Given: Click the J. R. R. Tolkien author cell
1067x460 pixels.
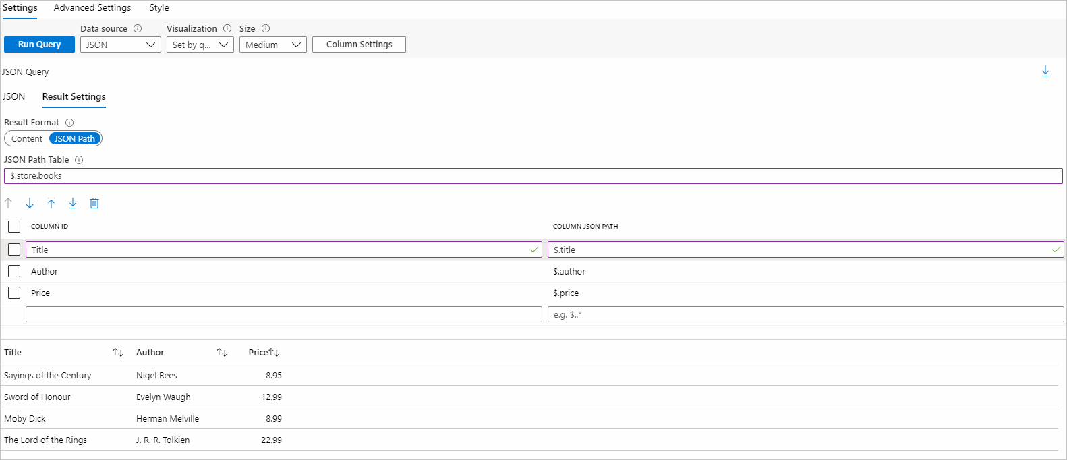Looking at the screenshot, I should (x=163, y=440).
